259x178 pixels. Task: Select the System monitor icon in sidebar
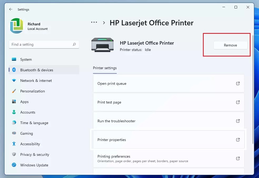tap(14, 59)
